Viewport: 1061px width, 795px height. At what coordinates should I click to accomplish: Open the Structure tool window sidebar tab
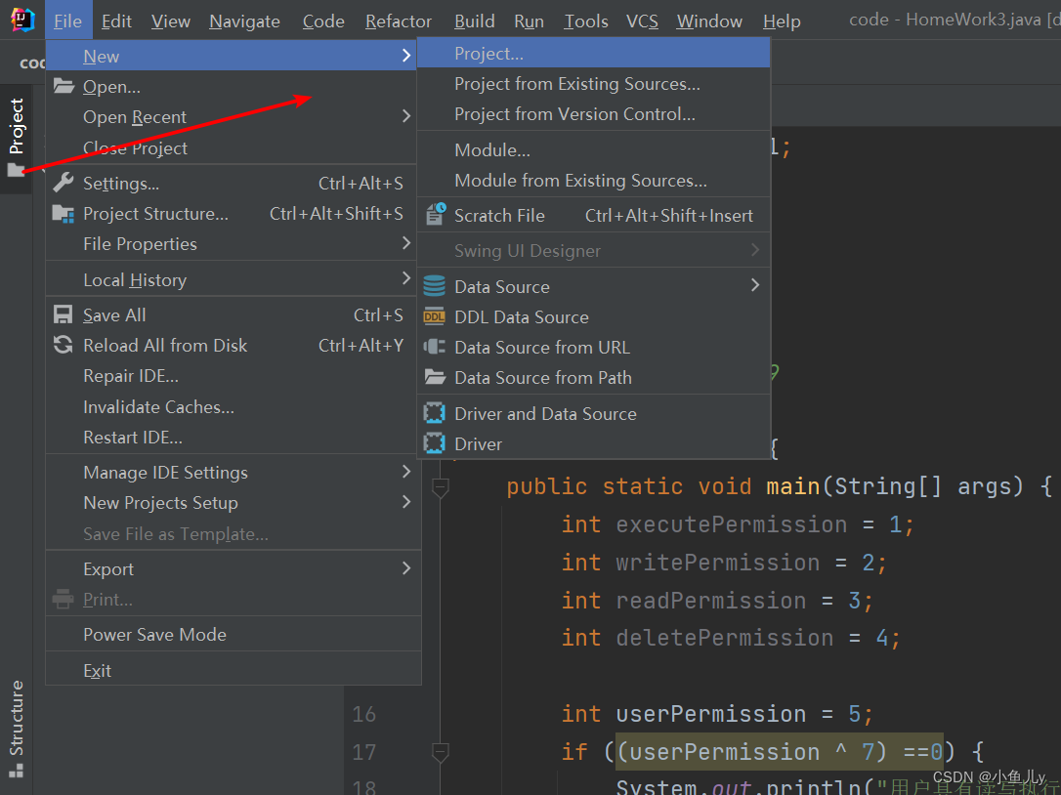(16, 730)
